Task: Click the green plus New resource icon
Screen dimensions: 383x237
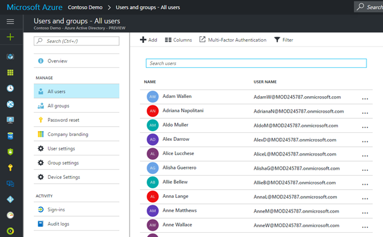Action: click(10, 37)
